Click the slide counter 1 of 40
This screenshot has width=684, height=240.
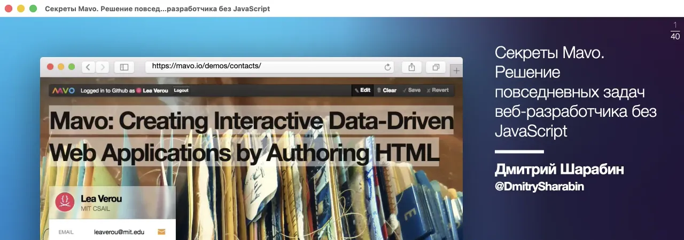pyautogui.click(x=675, y=31)
